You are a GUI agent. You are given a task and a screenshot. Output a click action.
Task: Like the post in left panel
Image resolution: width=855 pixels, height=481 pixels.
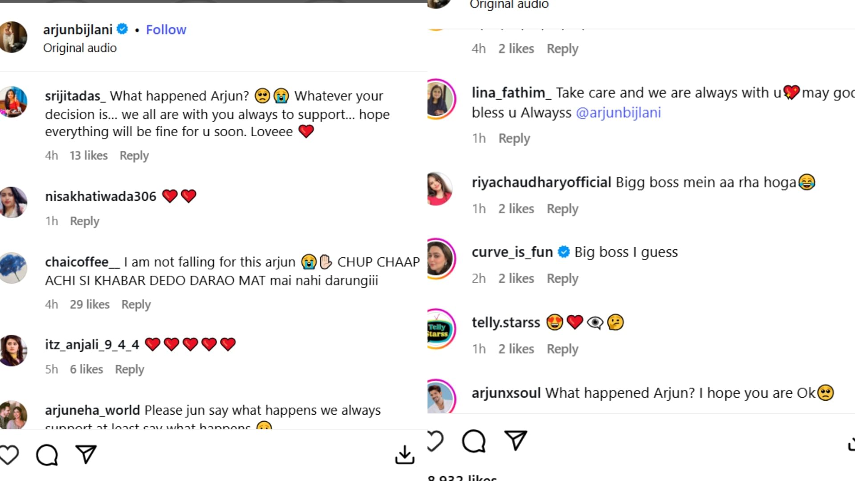point(9,455)
